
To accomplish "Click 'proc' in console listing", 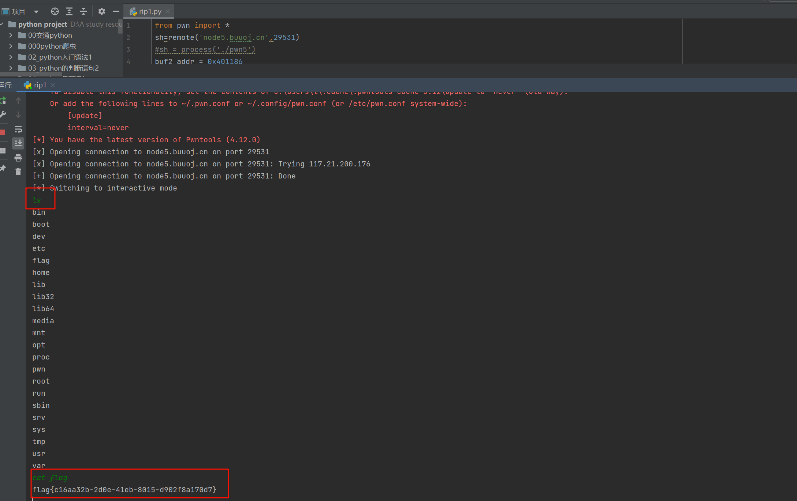I will tap(41, 357).
